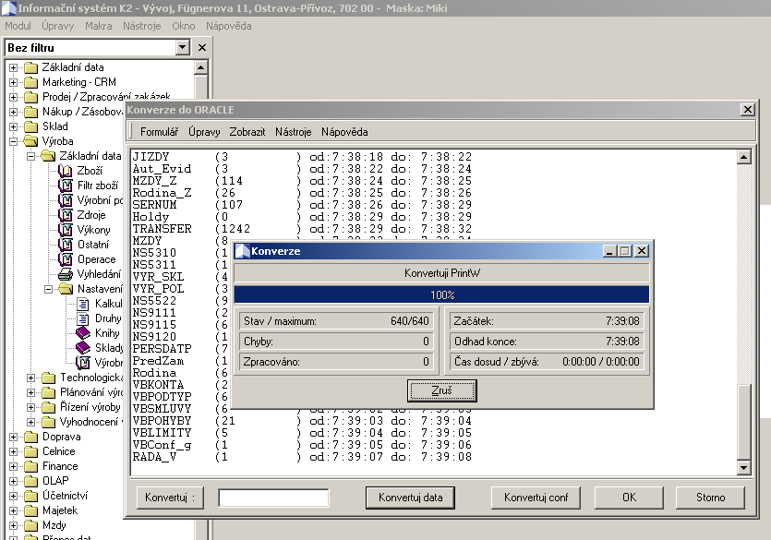The image size is (771, 540).
Task: Click the Sklady purple book icon
Action: pyautogui.click(x=82, y=348)
